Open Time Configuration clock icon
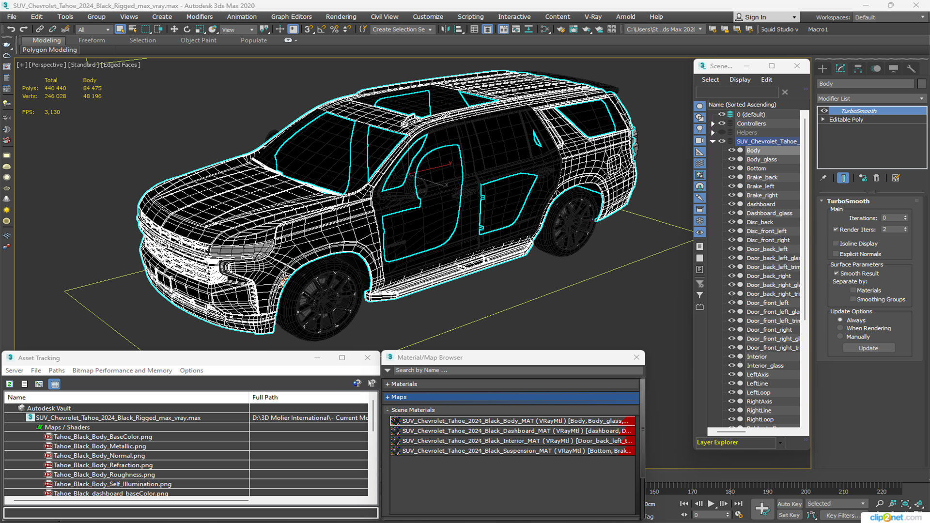Screen dimensions: 930x523 click(x=739, y=515)
